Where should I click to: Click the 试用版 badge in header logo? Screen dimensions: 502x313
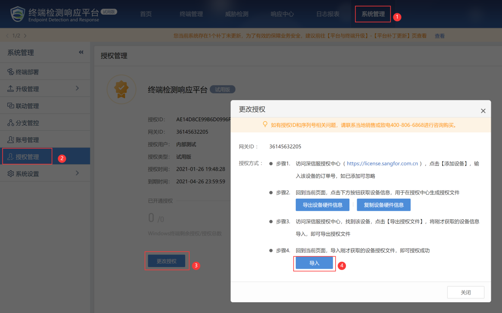click(109, 12)
